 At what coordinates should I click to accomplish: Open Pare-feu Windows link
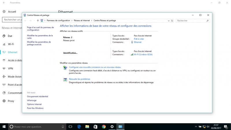(35, 108)
